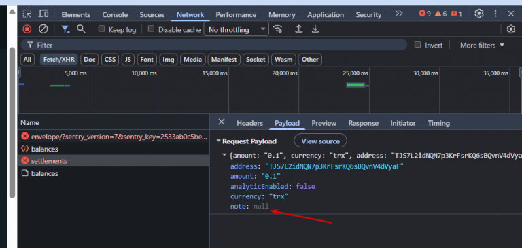Import HAR file upload icon
This screenshot has height=248, width=522.
[x=299, y=29]
